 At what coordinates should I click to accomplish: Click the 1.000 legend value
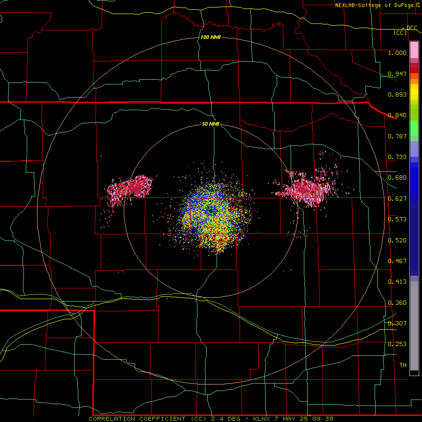(397, 53)
